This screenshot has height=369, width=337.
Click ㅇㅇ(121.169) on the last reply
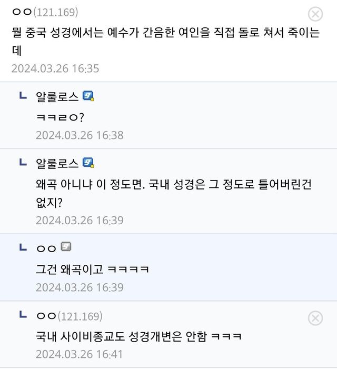[x=69, y=316]
